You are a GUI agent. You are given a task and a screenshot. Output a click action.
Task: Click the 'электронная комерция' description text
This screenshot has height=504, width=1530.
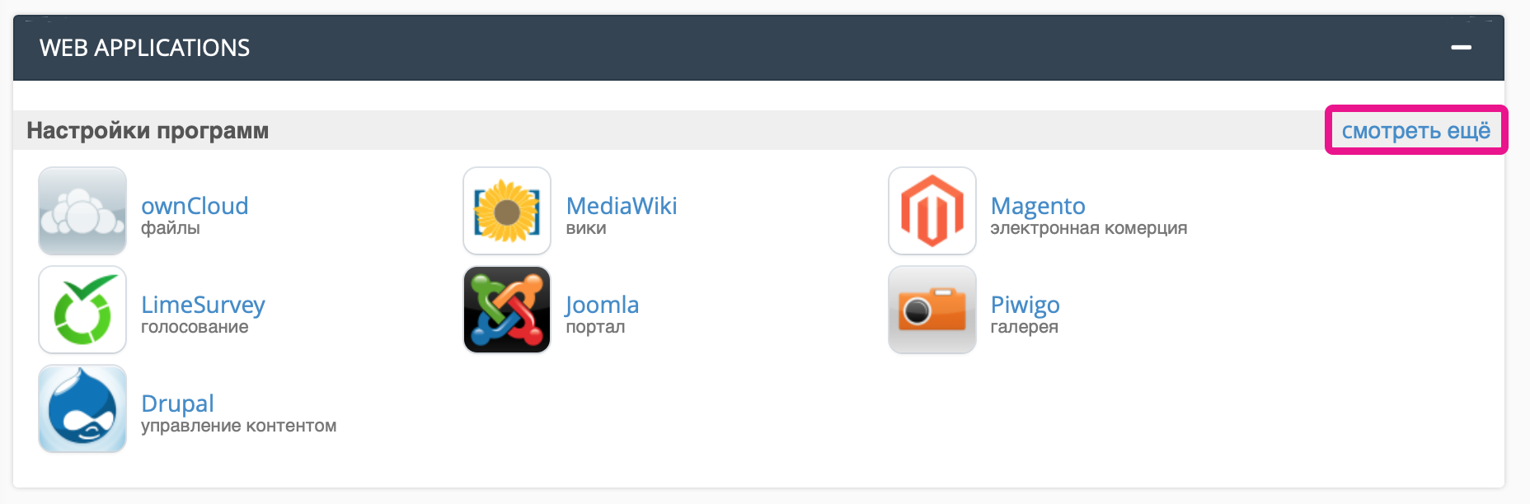[x=1088, y=228]
